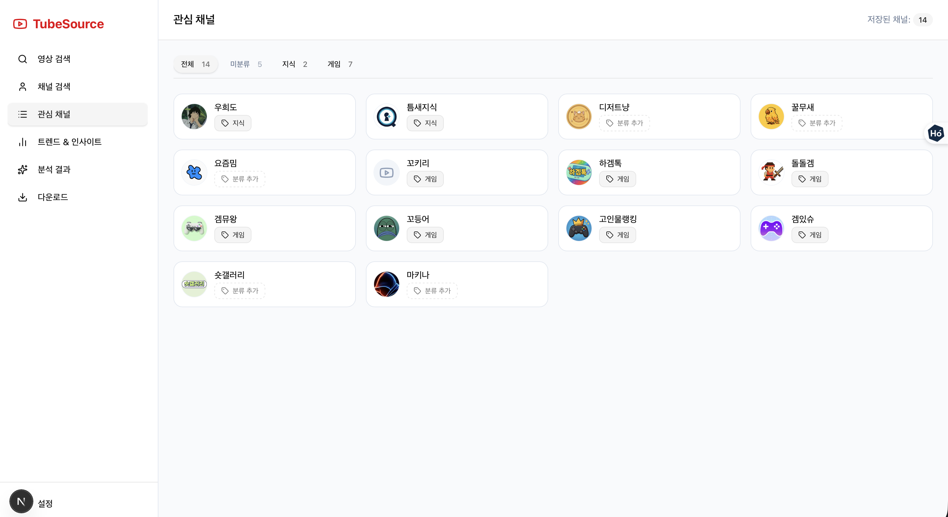
Task: Add a category to 숏갤러리
Action: click(x=240, y=291)
